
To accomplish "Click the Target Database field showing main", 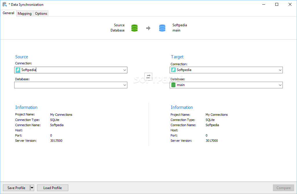I will click(x=226, y=85).
